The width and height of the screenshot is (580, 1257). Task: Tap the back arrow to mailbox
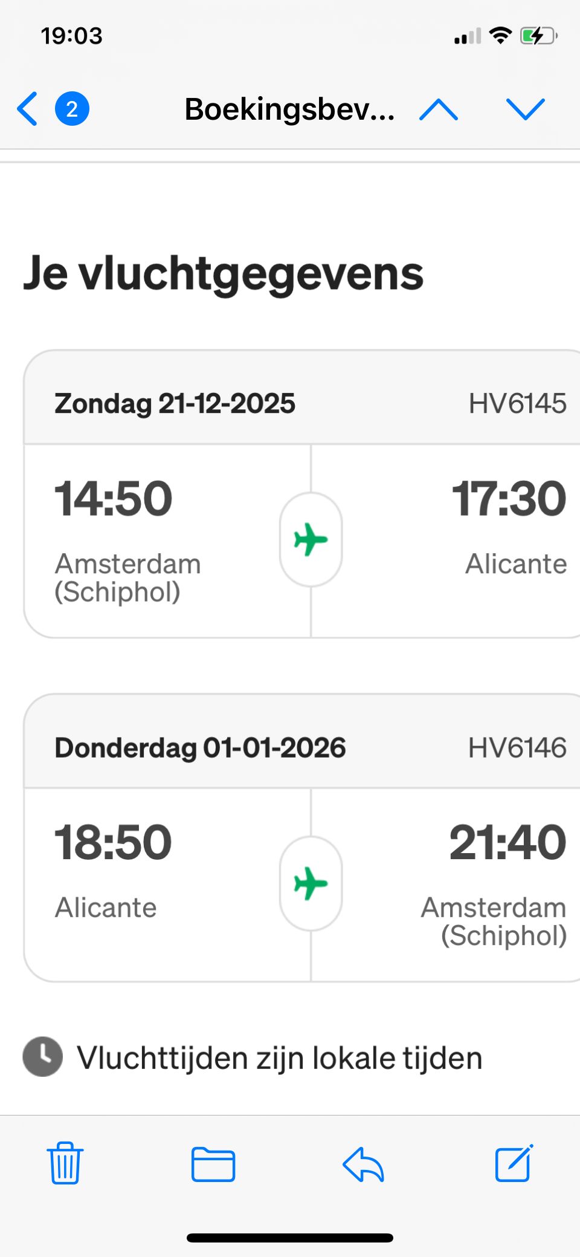(x=28, y=109)
